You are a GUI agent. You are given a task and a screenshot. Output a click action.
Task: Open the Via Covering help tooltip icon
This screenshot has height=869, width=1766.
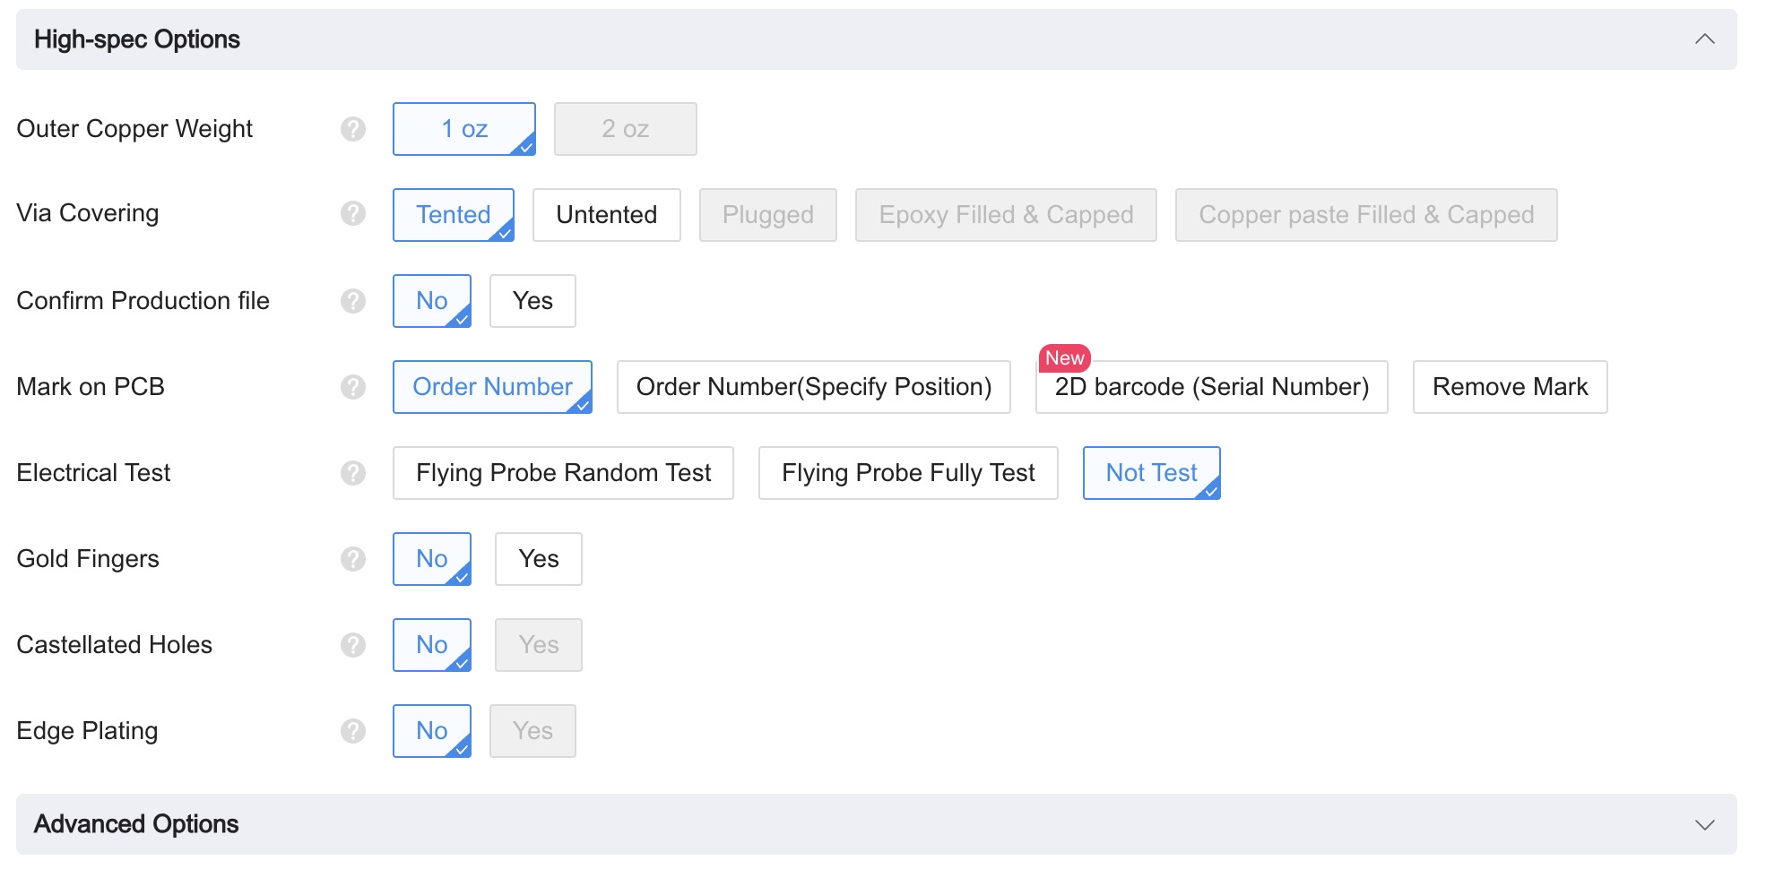pyautogui.click(x=353, y=213)
